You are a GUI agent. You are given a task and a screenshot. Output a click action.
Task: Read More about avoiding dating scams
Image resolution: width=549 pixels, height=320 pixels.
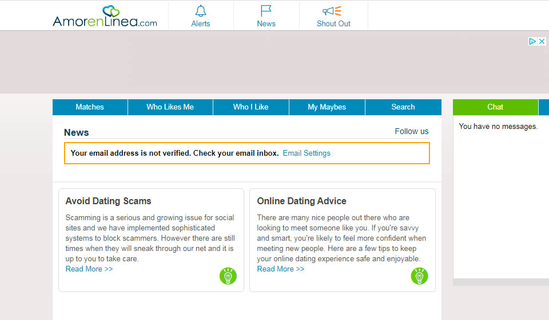tap(89, 269)
